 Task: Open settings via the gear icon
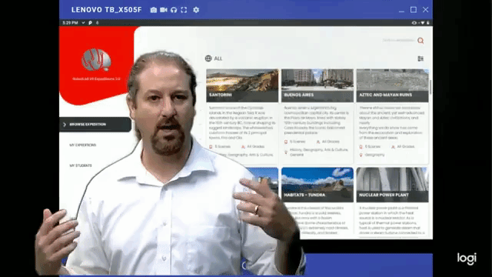[x=196, y=10]
